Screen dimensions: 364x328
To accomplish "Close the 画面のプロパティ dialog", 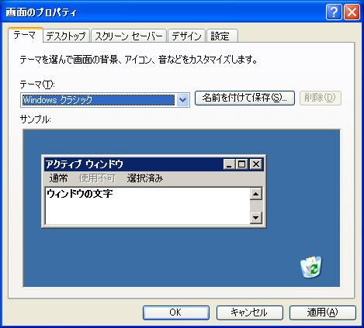I will pyautogui.click(x=352, y=12).
